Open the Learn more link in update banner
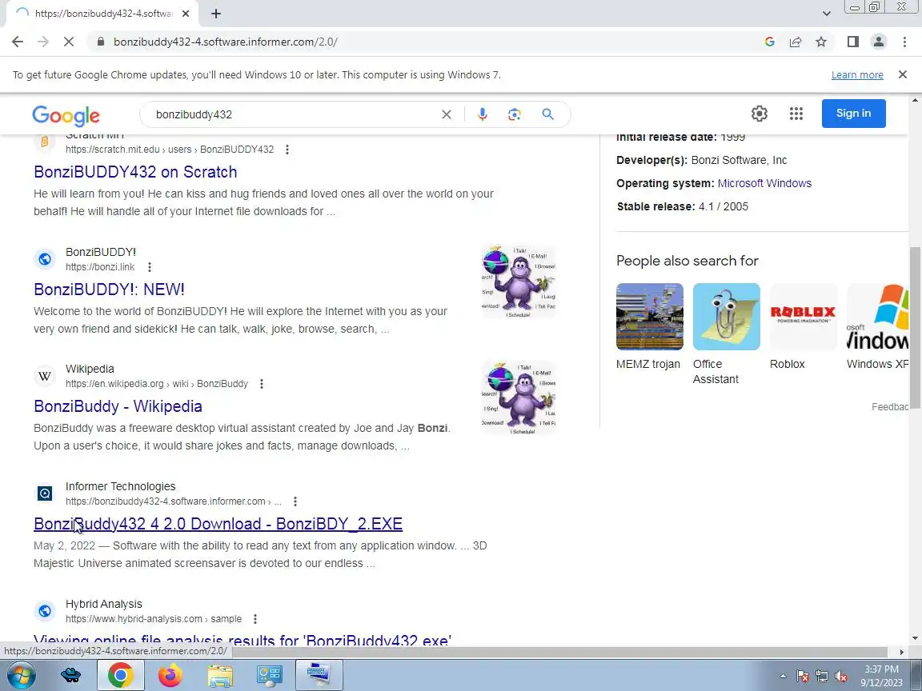The height and width of the screenshot is (691, 922). coord(856,74)
